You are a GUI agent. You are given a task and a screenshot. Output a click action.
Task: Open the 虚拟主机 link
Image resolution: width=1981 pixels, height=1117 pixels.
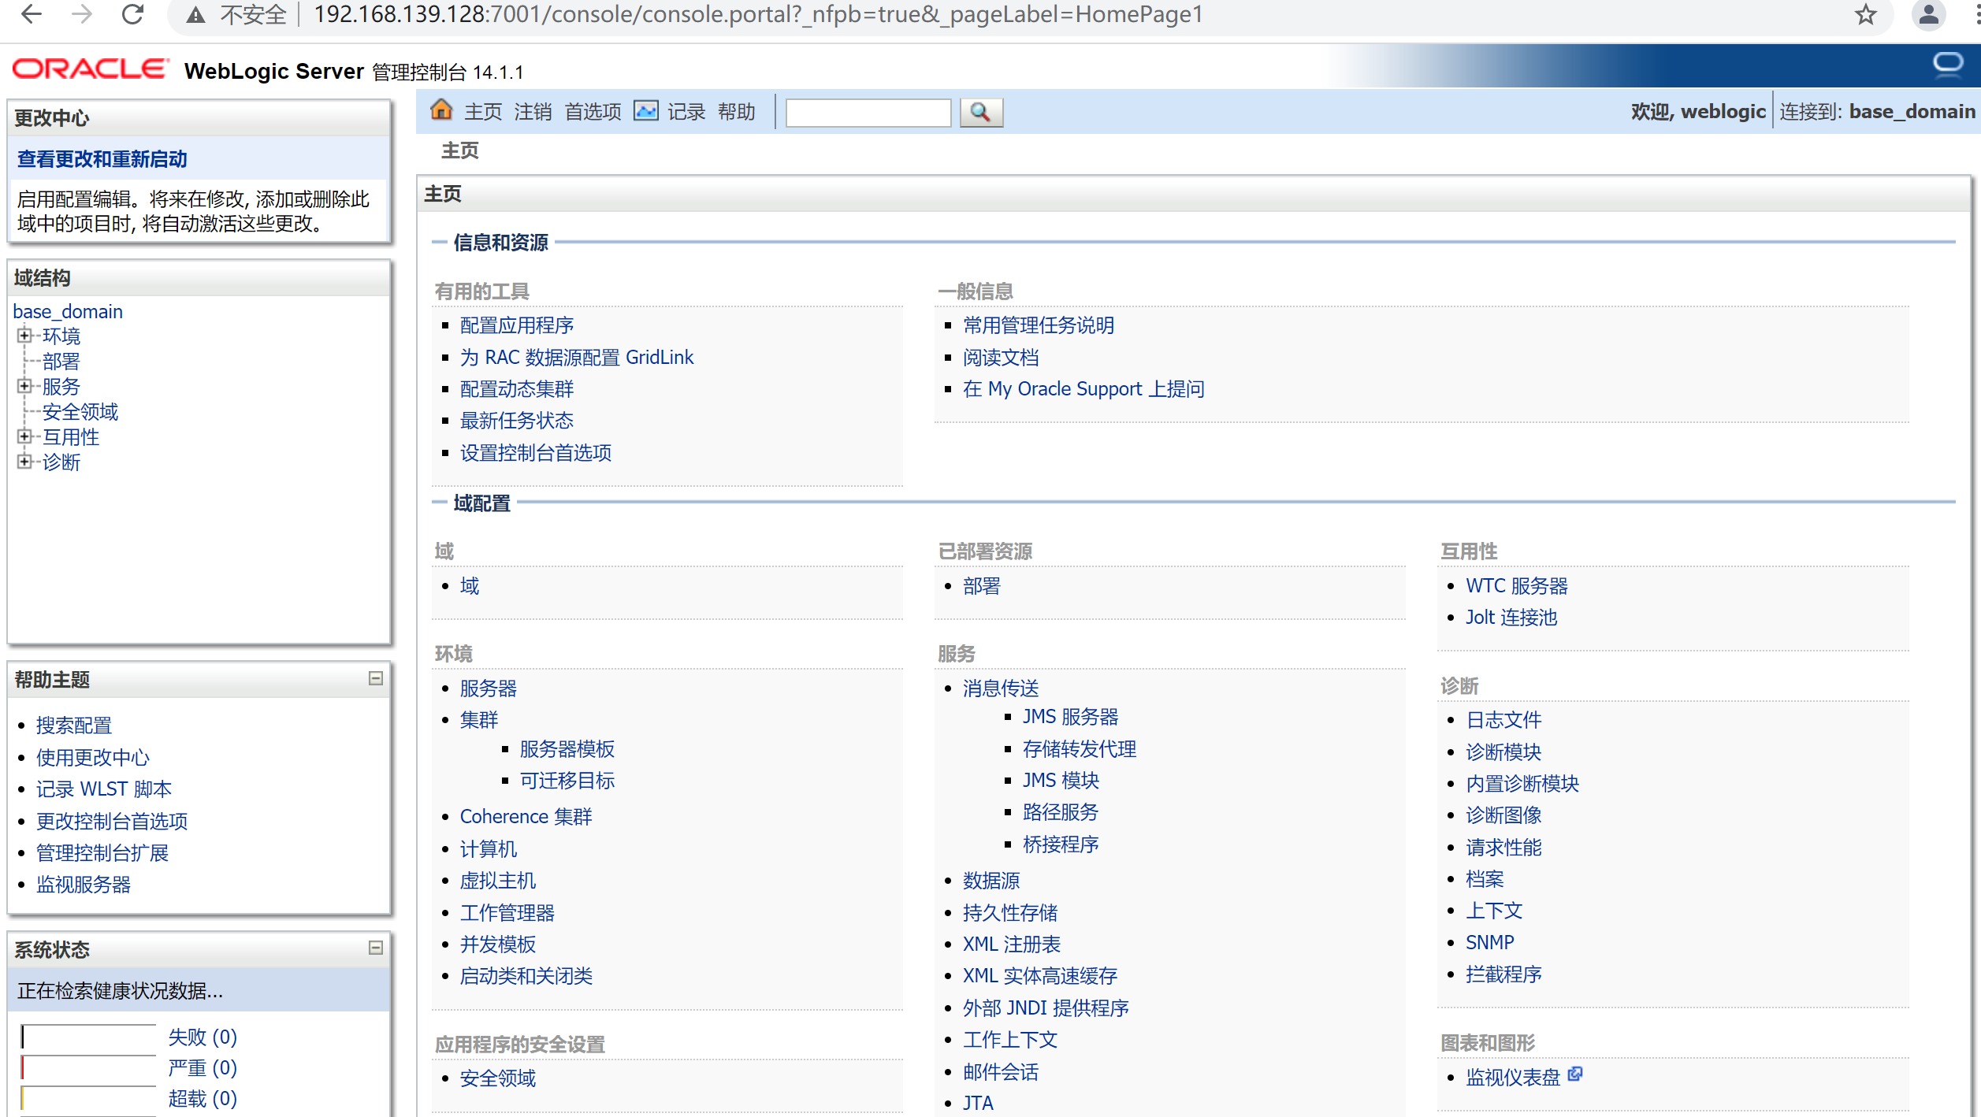point(498,881)
